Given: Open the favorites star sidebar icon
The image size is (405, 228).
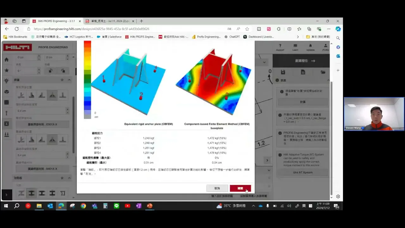Looking at the screenshot, I should click(7, 70).
